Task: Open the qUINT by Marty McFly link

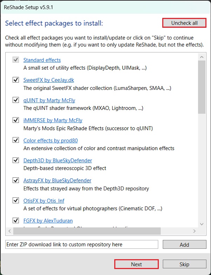Action: [49, 100]
